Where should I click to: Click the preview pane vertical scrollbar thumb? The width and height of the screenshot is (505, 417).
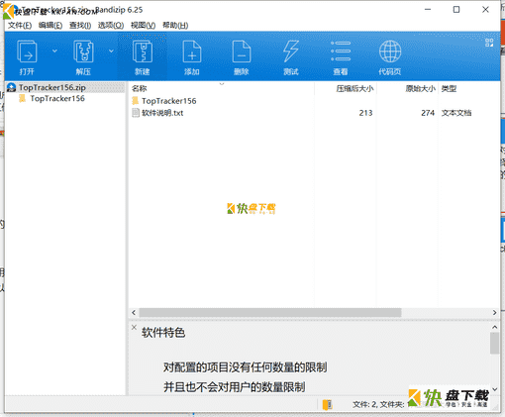point(494,343)
